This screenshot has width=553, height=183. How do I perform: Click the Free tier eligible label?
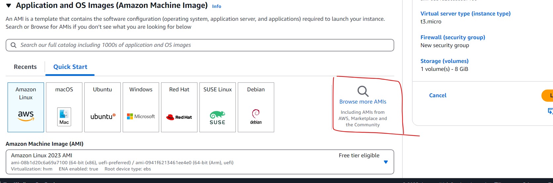359,155
